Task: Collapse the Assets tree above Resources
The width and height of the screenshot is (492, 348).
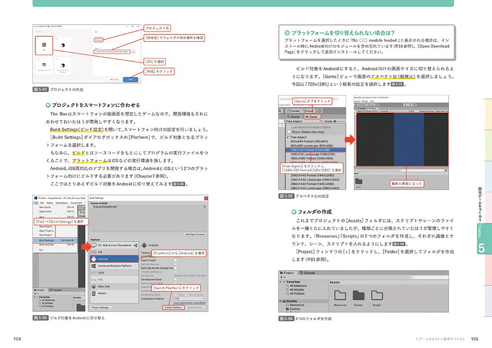Action: 280,301
